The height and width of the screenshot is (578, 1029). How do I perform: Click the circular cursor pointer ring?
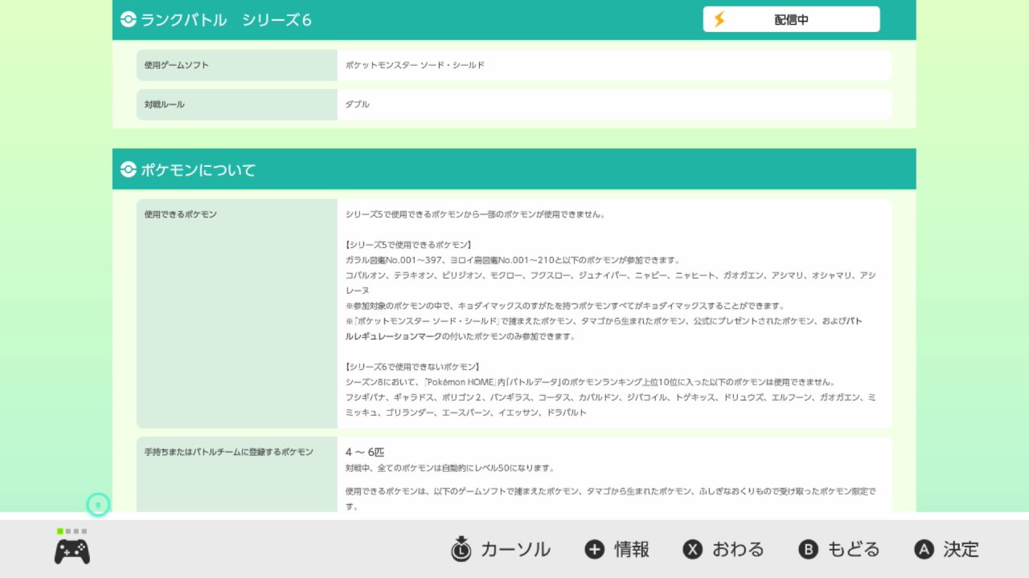[98, 505]
